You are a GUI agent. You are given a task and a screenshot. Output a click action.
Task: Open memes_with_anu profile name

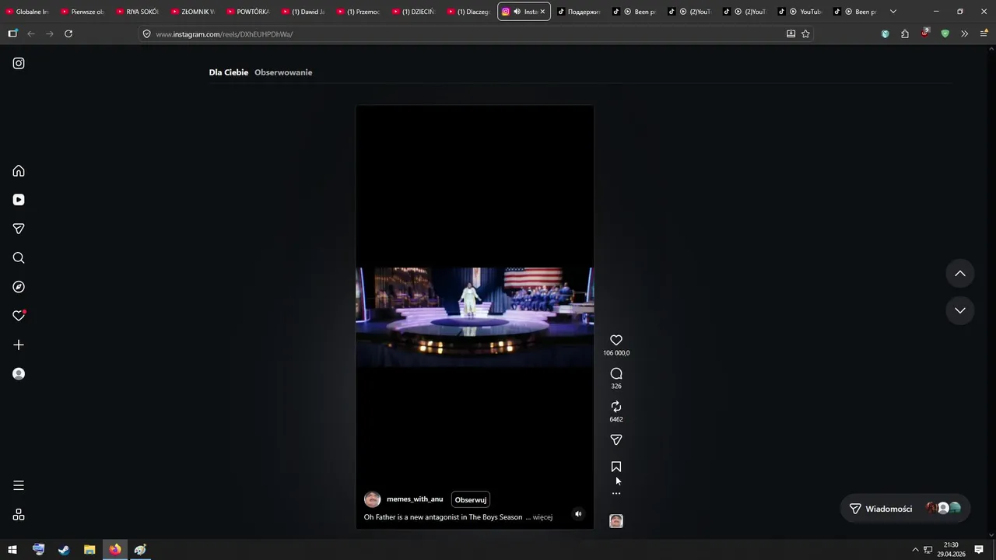tap(415, 499)
